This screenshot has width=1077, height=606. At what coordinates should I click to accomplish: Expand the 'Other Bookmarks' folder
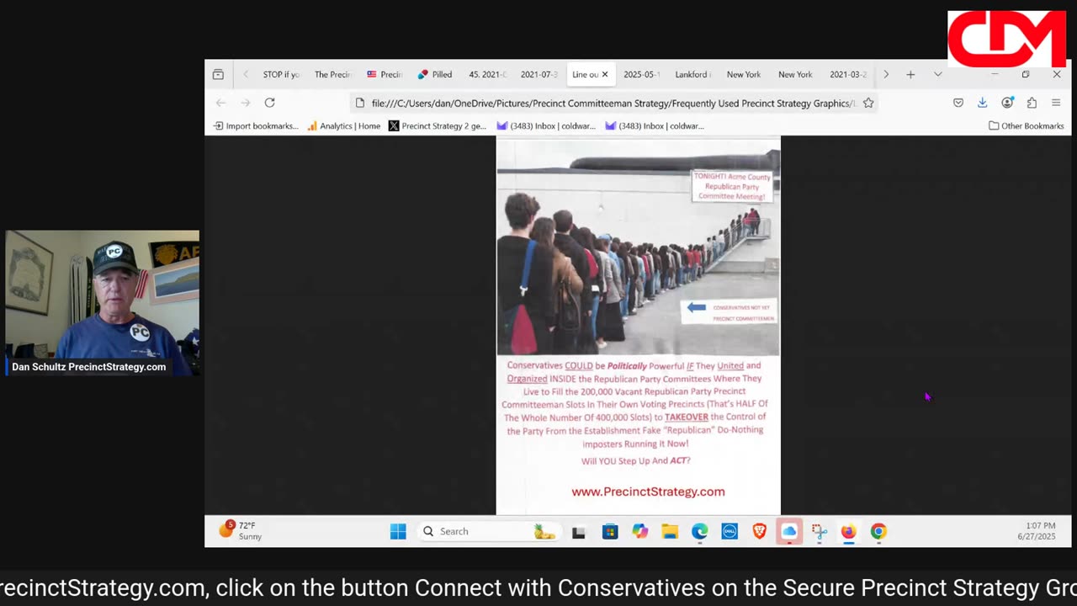[x=1026, y=126]
